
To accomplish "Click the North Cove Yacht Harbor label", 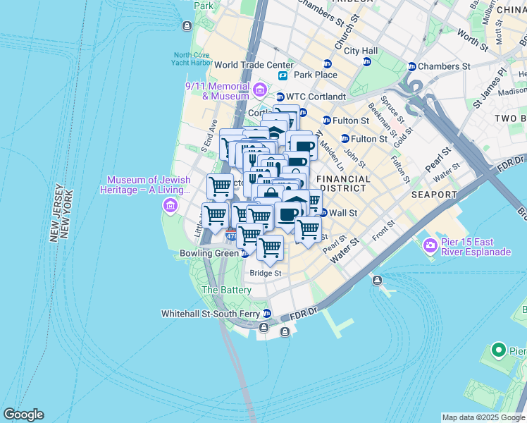I will (192, 59).
